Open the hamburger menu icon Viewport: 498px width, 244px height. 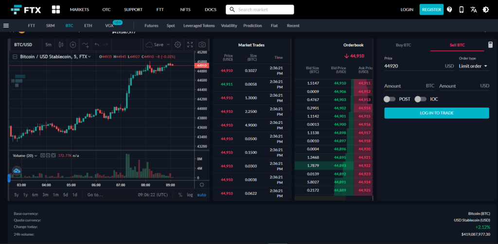[6, 25]
